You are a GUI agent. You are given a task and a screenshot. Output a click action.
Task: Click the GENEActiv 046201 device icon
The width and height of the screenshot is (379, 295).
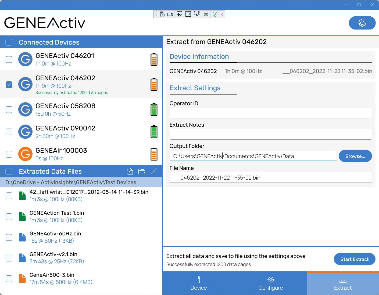pos(25,59)
